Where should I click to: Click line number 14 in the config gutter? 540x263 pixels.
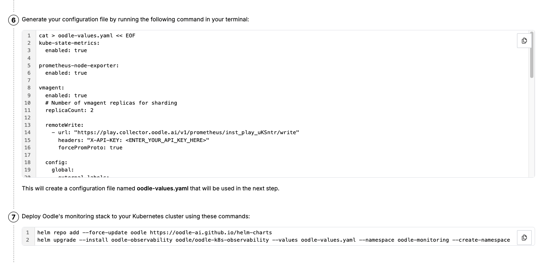pyautogui.click(x=28, y=133)
